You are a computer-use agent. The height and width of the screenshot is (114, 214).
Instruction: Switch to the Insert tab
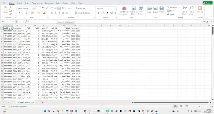20,3
